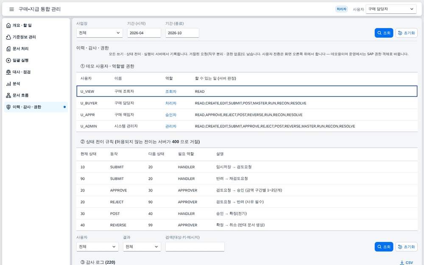Click the REJECT action cell
Screen dimensions: 424x265
click(117, 202)
